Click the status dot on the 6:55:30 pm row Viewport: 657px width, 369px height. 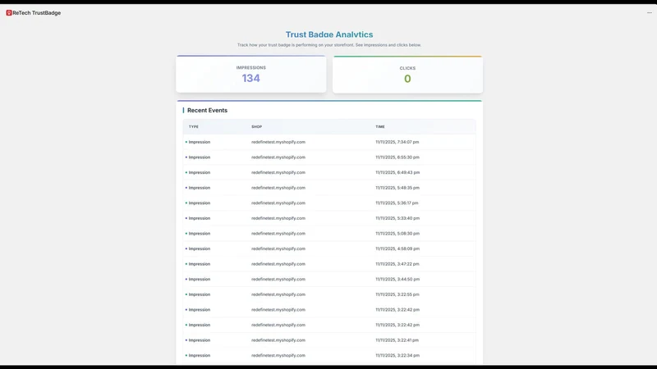186,157
